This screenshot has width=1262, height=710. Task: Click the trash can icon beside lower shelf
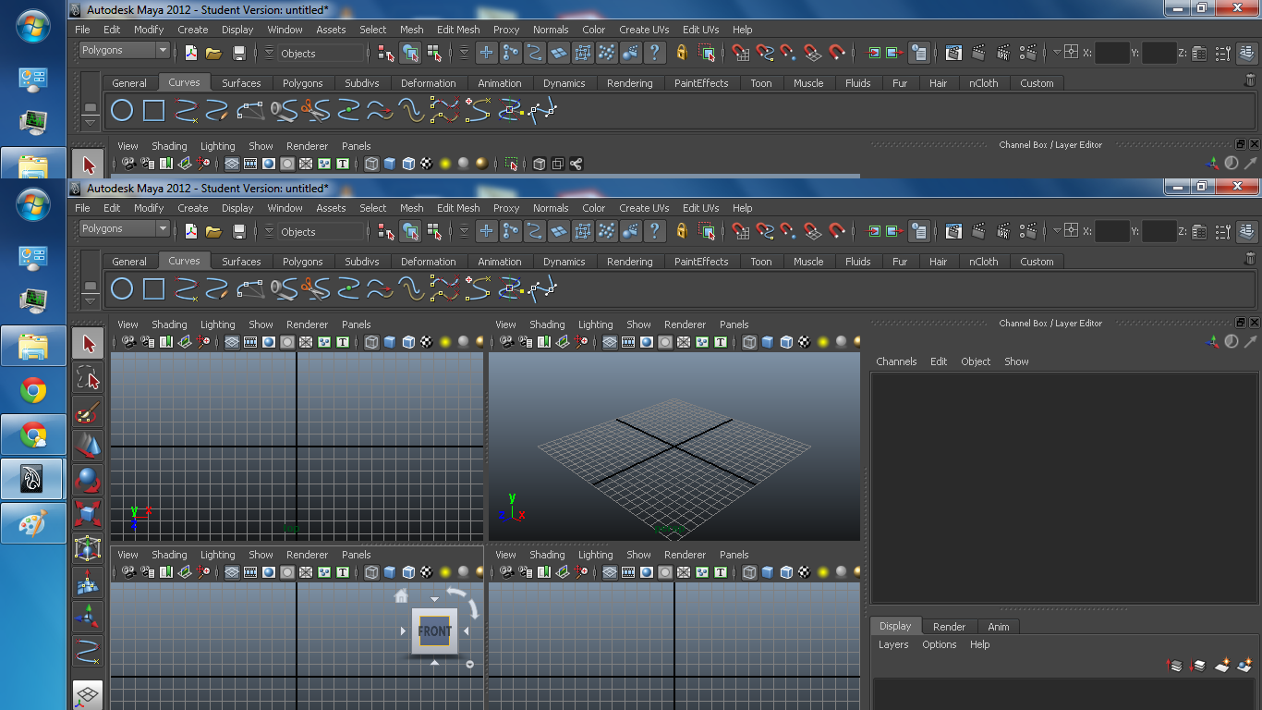pos(1251,260)
